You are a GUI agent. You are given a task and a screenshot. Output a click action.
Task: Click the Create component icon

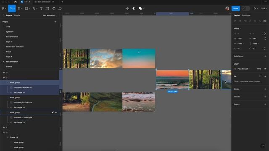coord(127,8)
